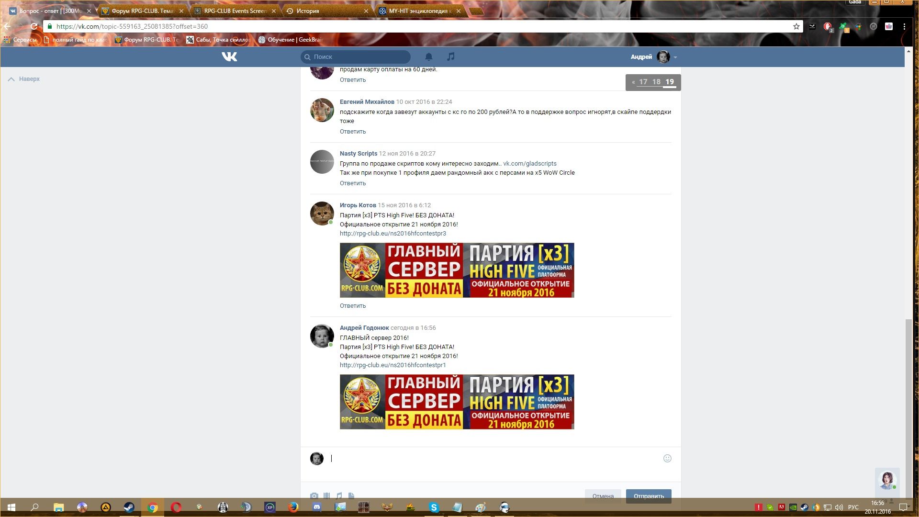Viewport: 919px width, 517px height.
Task: Attach audio via note icon
Action: pos(339,496)
